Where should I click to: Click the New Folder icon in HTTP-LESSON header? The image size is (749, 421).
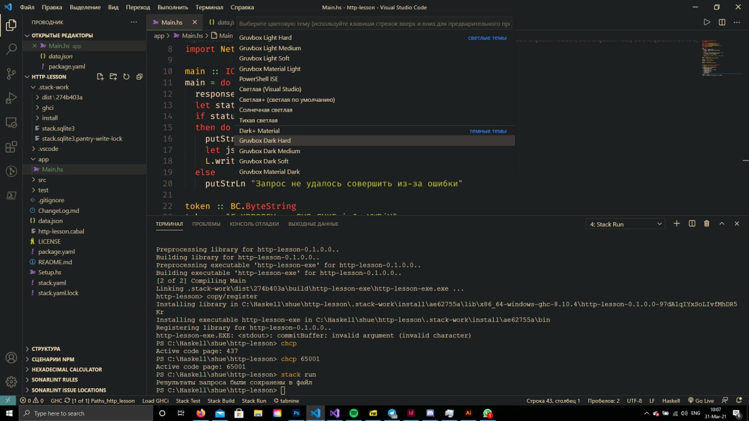coord(113,77)
